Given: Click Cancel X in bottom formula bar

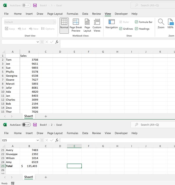Looking at the screenshot, I should 47,140.
